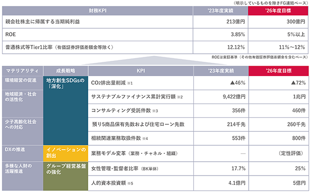This screenshot has width=311, height=192.
Task: Click the CO2排出量削減 KPI row
Action: coord(198,83)
